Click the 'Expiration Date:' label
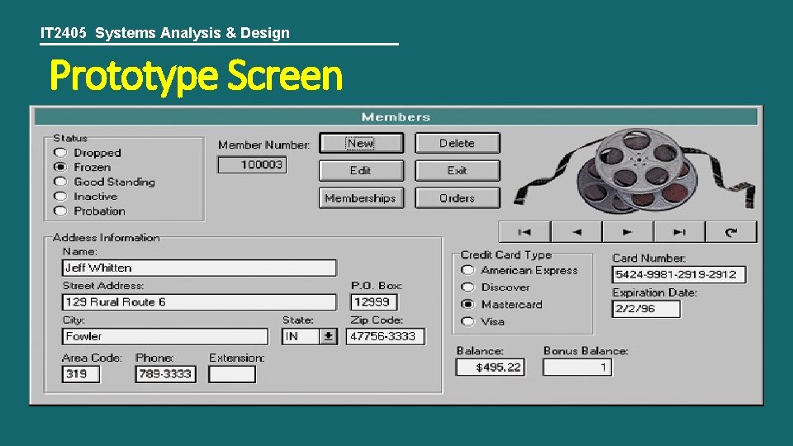The image size is (793, 446). pos(654,292)
